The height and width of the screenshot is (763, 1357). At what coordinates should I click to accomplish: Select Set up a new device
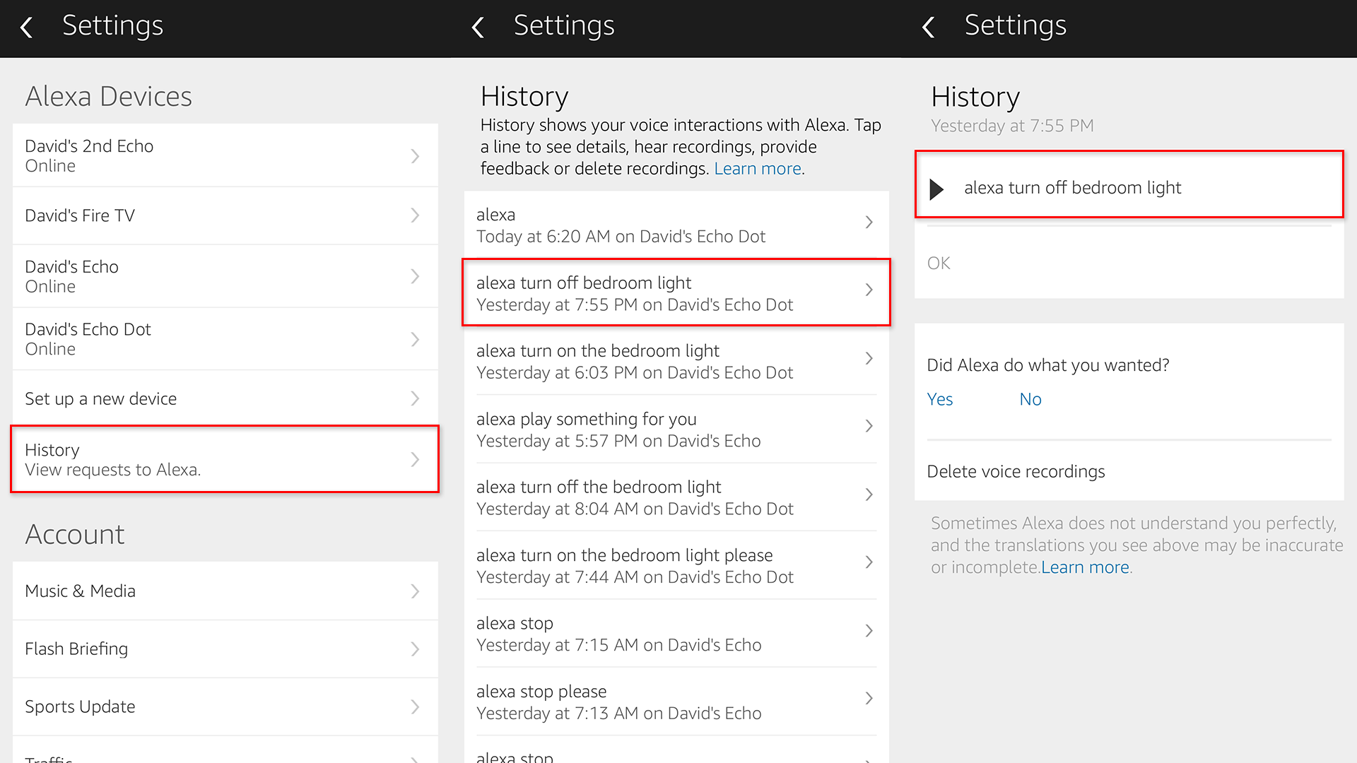[x=225, y=398]
